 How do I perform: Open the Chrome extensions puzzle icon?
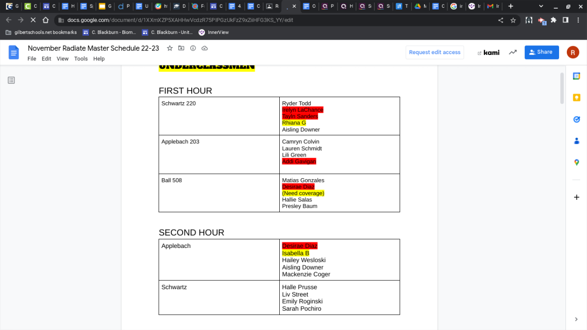(554, 20)
